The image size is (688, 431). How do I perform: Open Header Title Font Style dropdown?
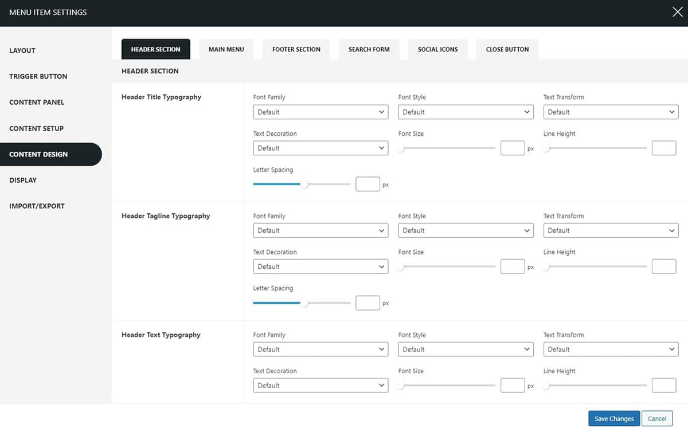pos(466,112)
